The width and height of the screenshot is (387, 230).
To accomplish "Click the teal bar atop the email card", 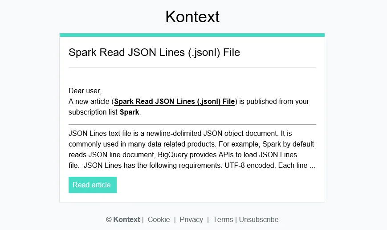I will (x=192, y=35).
